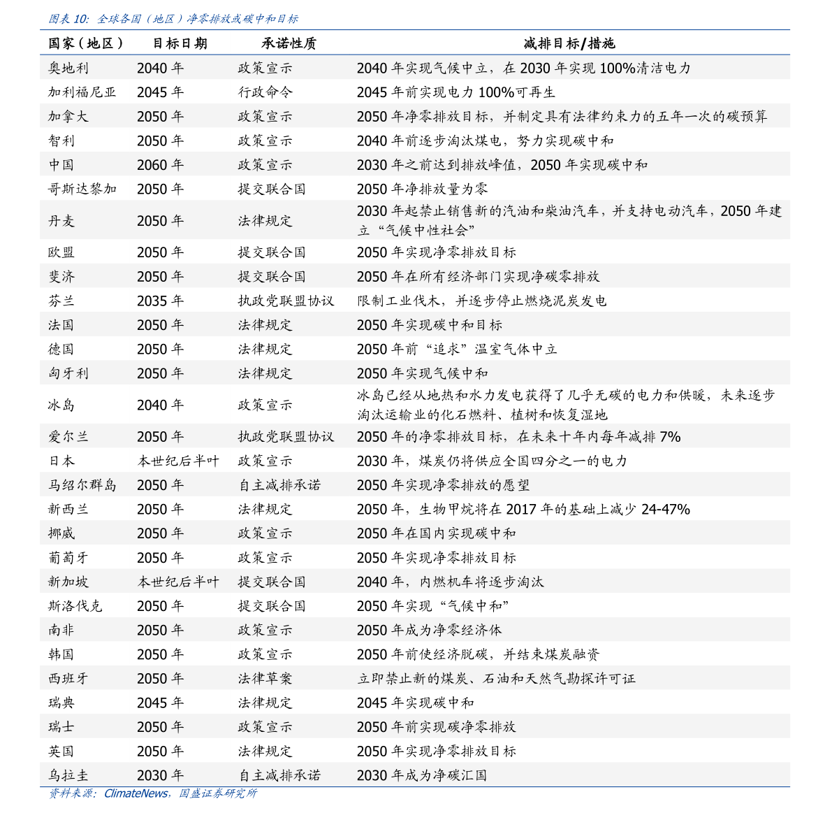Select the country cell 新加坡
Screen dimensions: 832x813
[68, 582]
